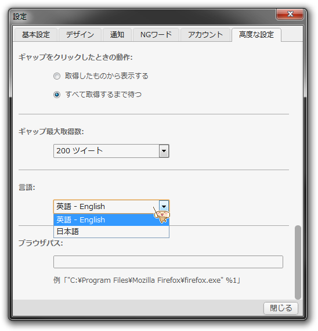
Task: Select the 高度な設定 tab
Action: click(256, 35)
